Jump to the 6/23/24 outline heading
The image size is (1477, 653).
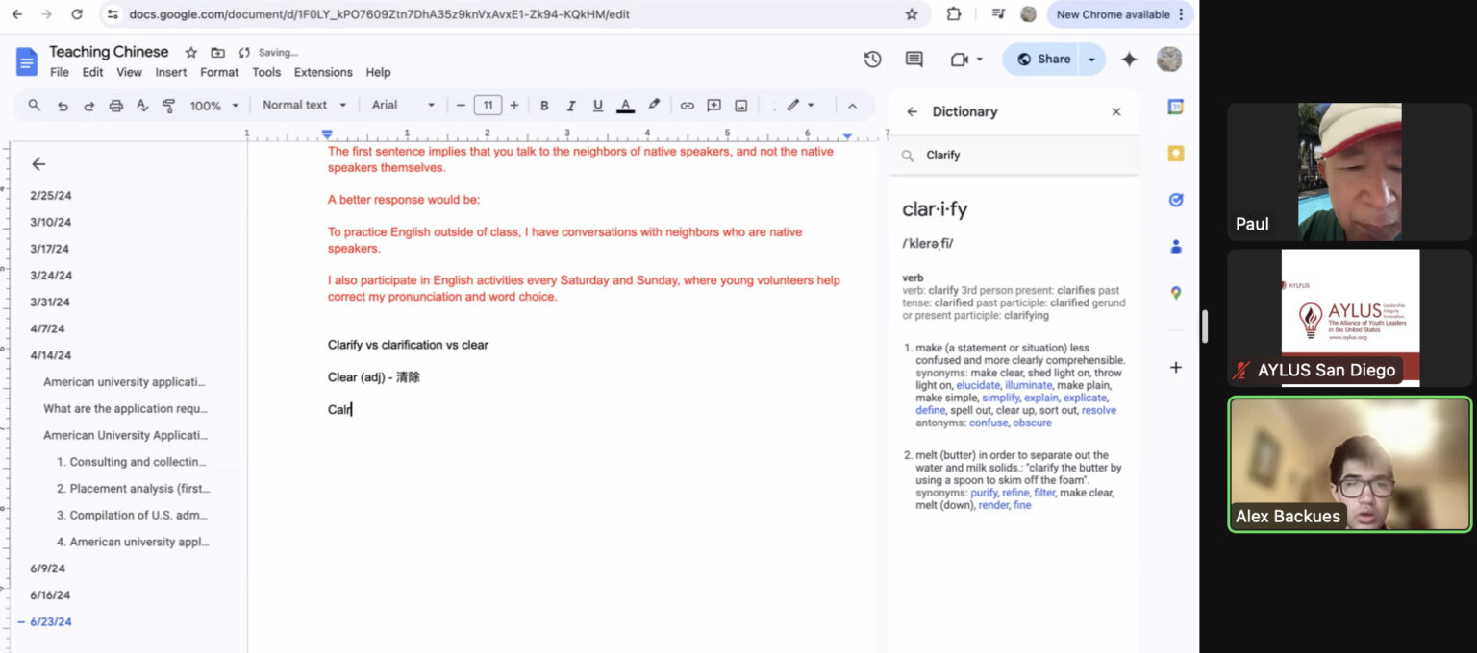[51, 621]
